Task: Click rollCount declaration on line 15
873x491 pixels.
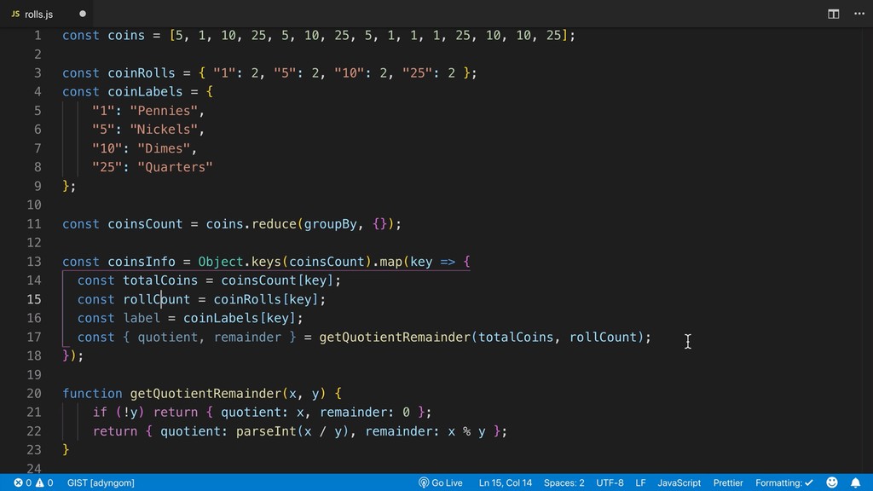Action: [157, 299]
